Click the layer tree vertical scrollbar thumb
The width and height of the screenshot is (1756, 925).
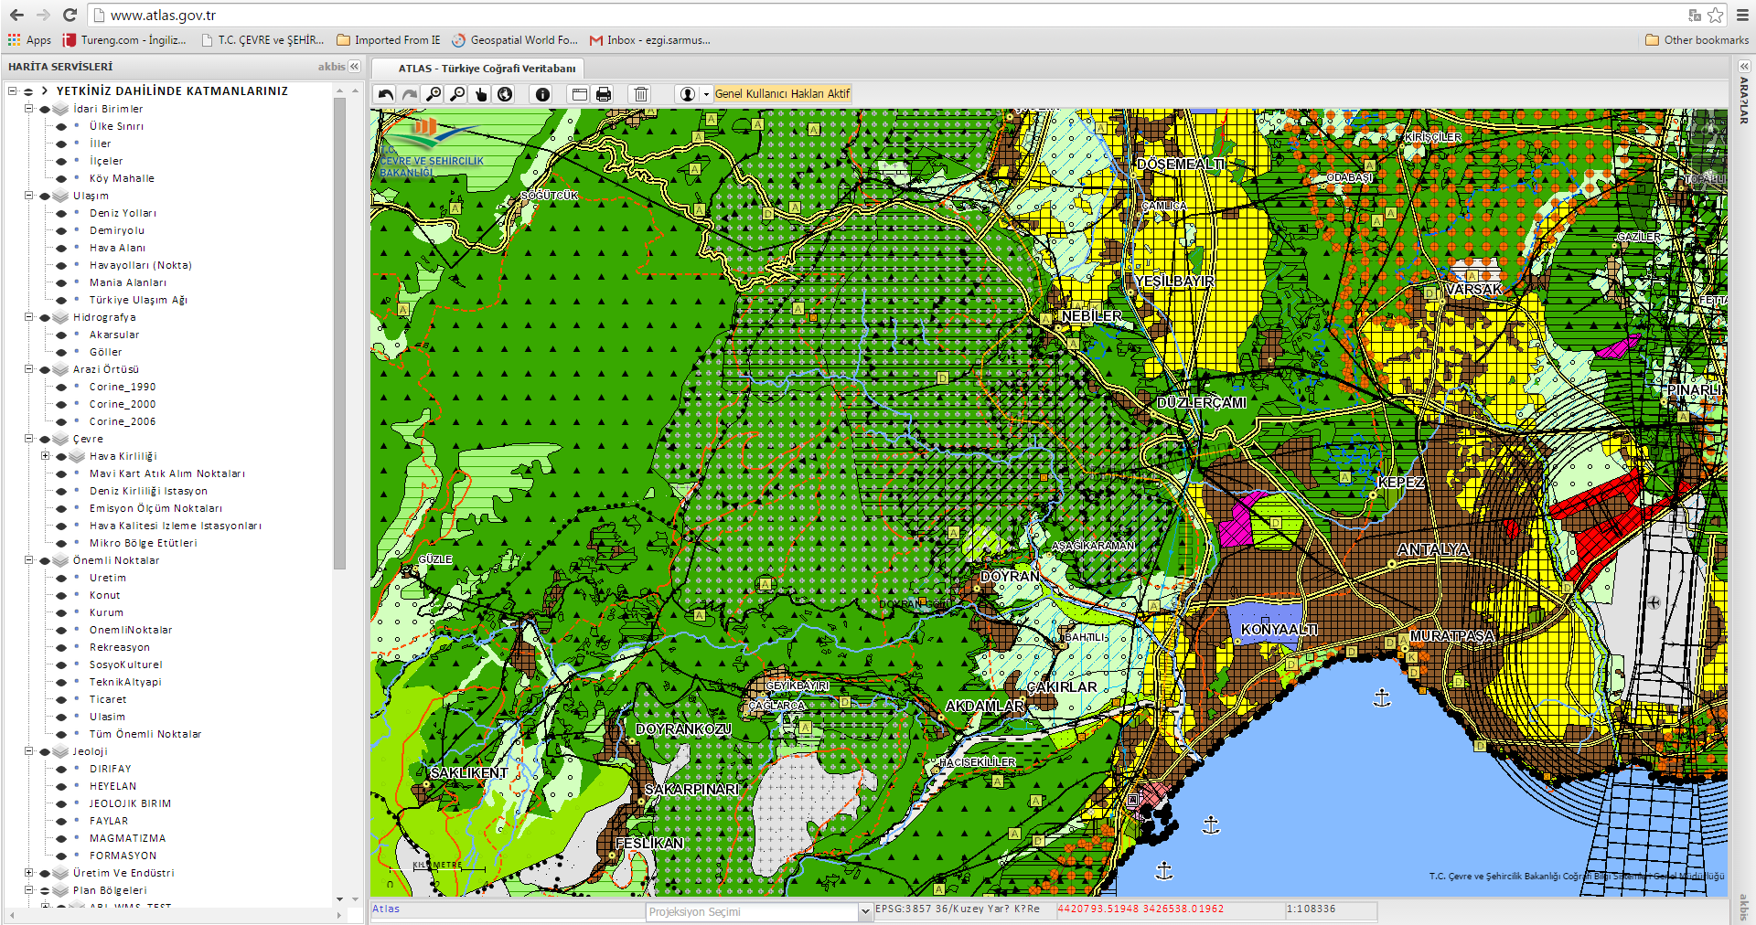pos(340,333)
